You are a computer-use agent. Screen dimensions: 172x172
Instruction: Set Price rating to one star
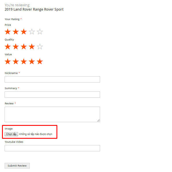(x=8, y=32)
